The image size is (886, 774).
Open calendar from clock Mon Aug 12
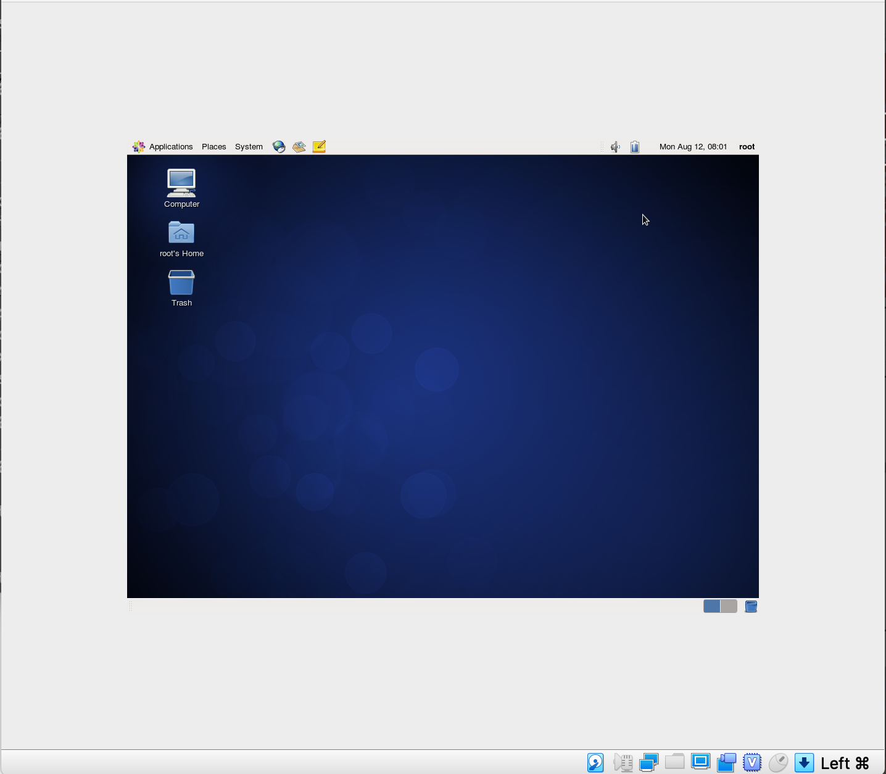pos(693,147)
